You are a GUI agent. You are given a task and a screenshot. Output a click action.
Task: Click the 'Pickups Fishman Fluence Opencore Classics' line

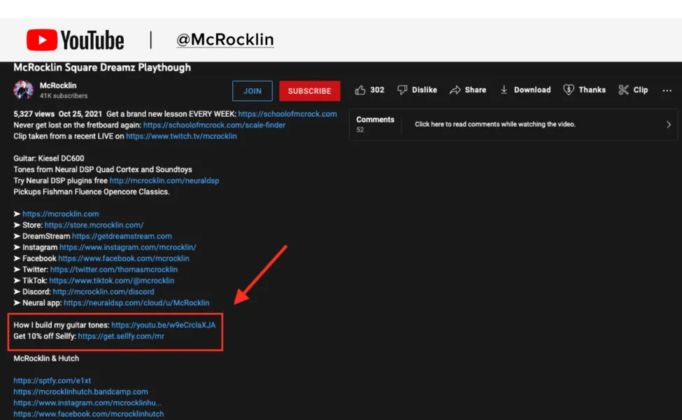coord(92,192)
